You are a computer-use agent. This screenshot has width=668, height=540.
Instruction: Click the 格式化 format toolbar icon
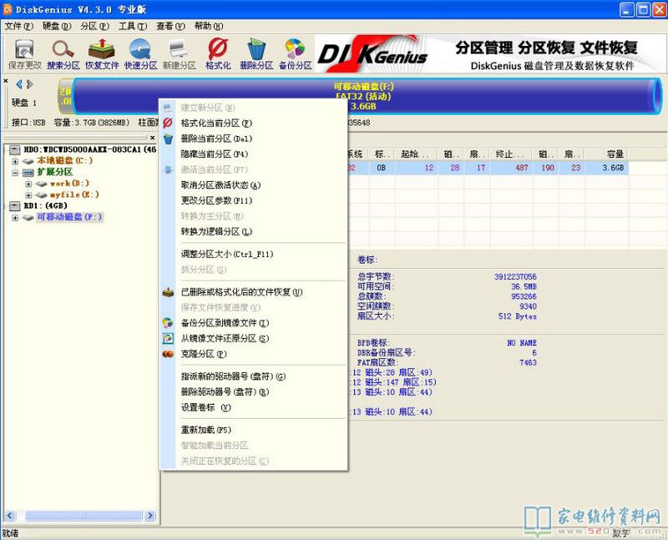pos(218,54)
